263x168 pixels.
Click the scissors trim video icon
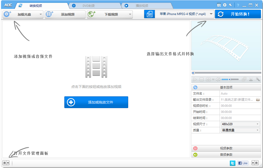click(x=251, y=80)
